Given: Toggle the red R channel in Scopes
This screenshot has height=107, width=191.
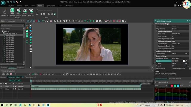Looking at the screenshot, I should [x=172, y=86].
